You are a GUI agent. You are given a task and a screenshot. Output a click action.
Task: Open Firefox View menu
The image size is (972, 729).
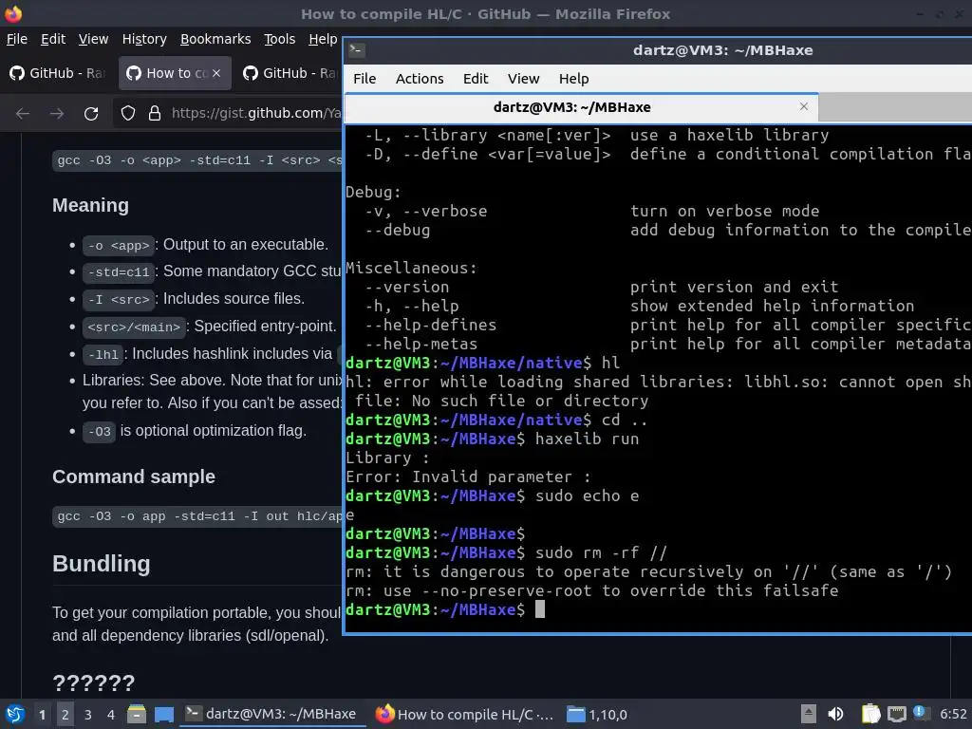[x=93, y=39]
